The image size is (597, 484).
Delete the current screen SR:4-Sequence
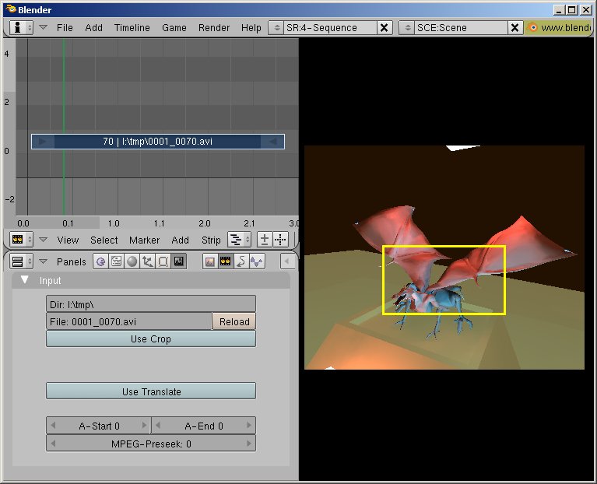385,28
